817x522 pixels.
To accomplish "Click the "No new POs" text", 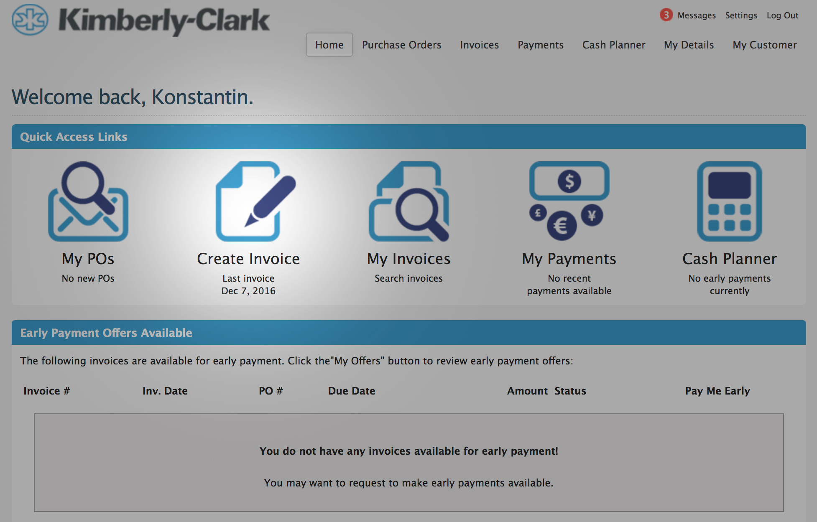I will tap(88, 278).
